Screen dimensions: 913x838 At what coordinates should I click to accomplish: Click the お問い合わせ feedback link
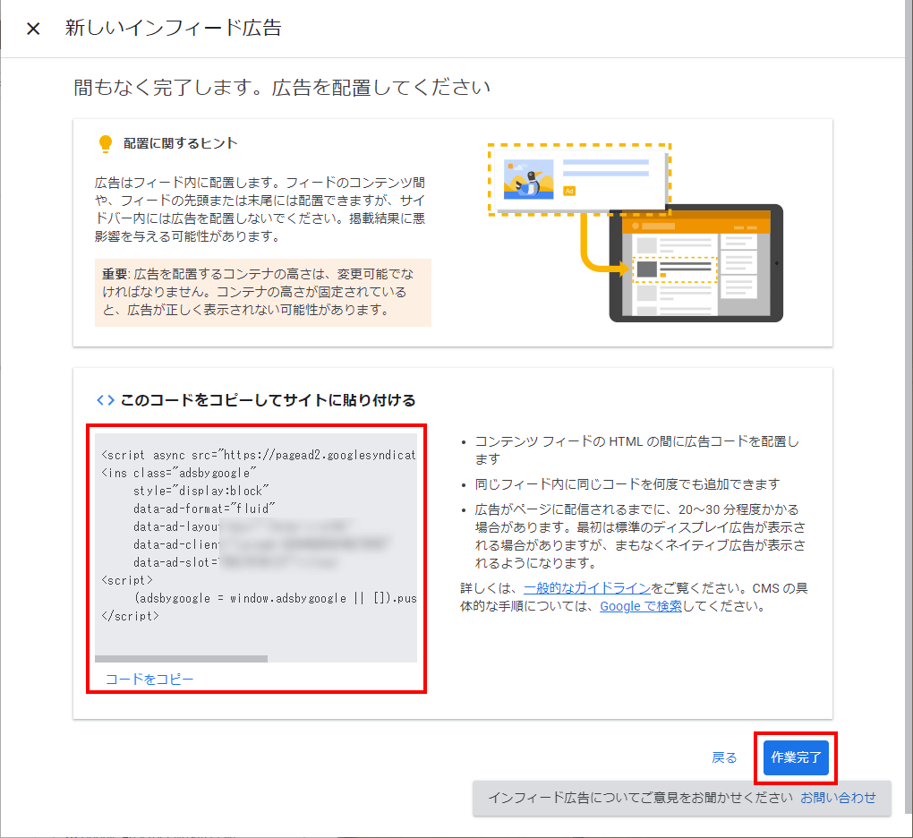[838, 798]
